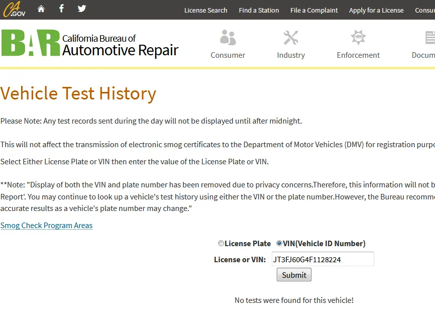Select the VIN (Vehicle ID Number) radio

pos(279,243)
